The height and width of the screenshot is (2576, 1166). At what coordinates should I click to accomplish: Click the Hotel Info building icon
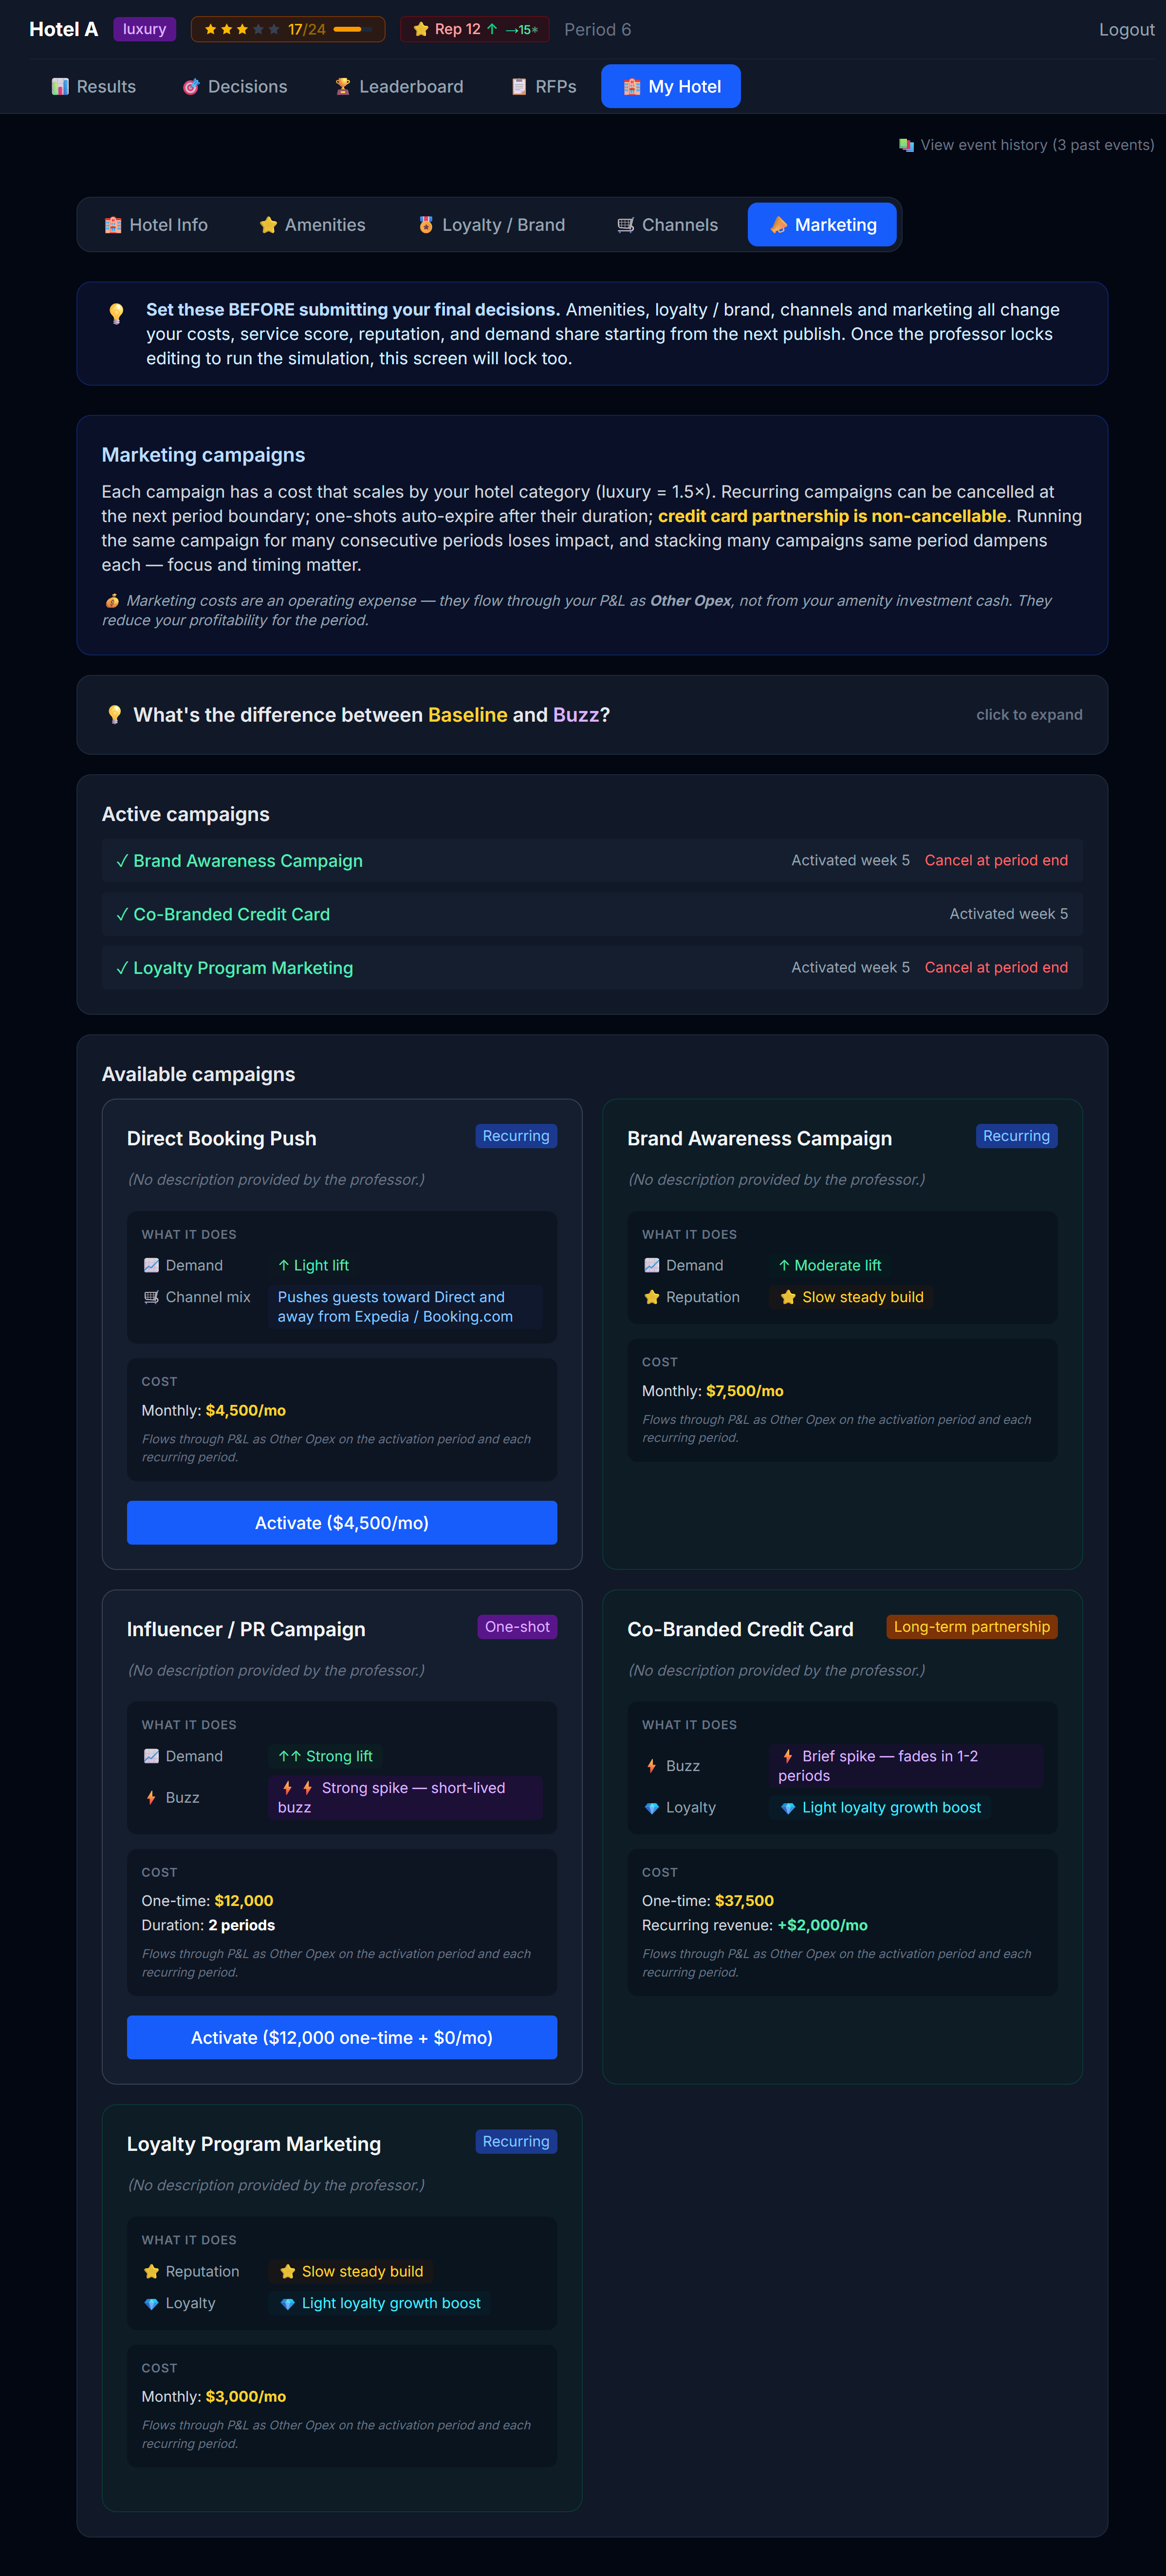[113, 225]
